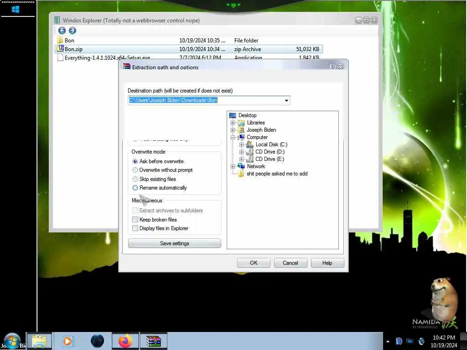Viewport: 467px width, 350px height.
Task: Open Help for extraction options
Action: tap(327, 263)
